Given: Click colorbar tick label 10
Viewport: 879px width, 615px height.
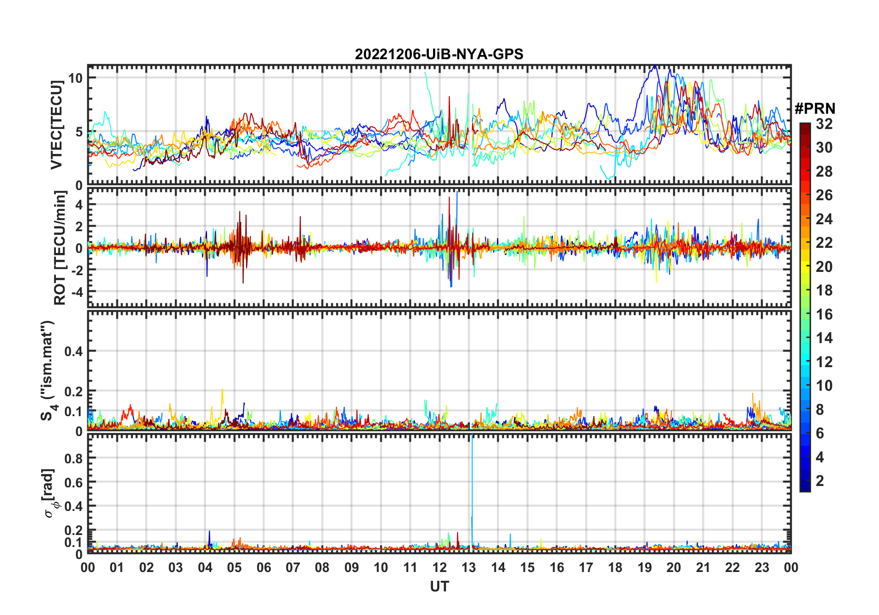Looking at the screenshot, I should click(x=824, y=386).
